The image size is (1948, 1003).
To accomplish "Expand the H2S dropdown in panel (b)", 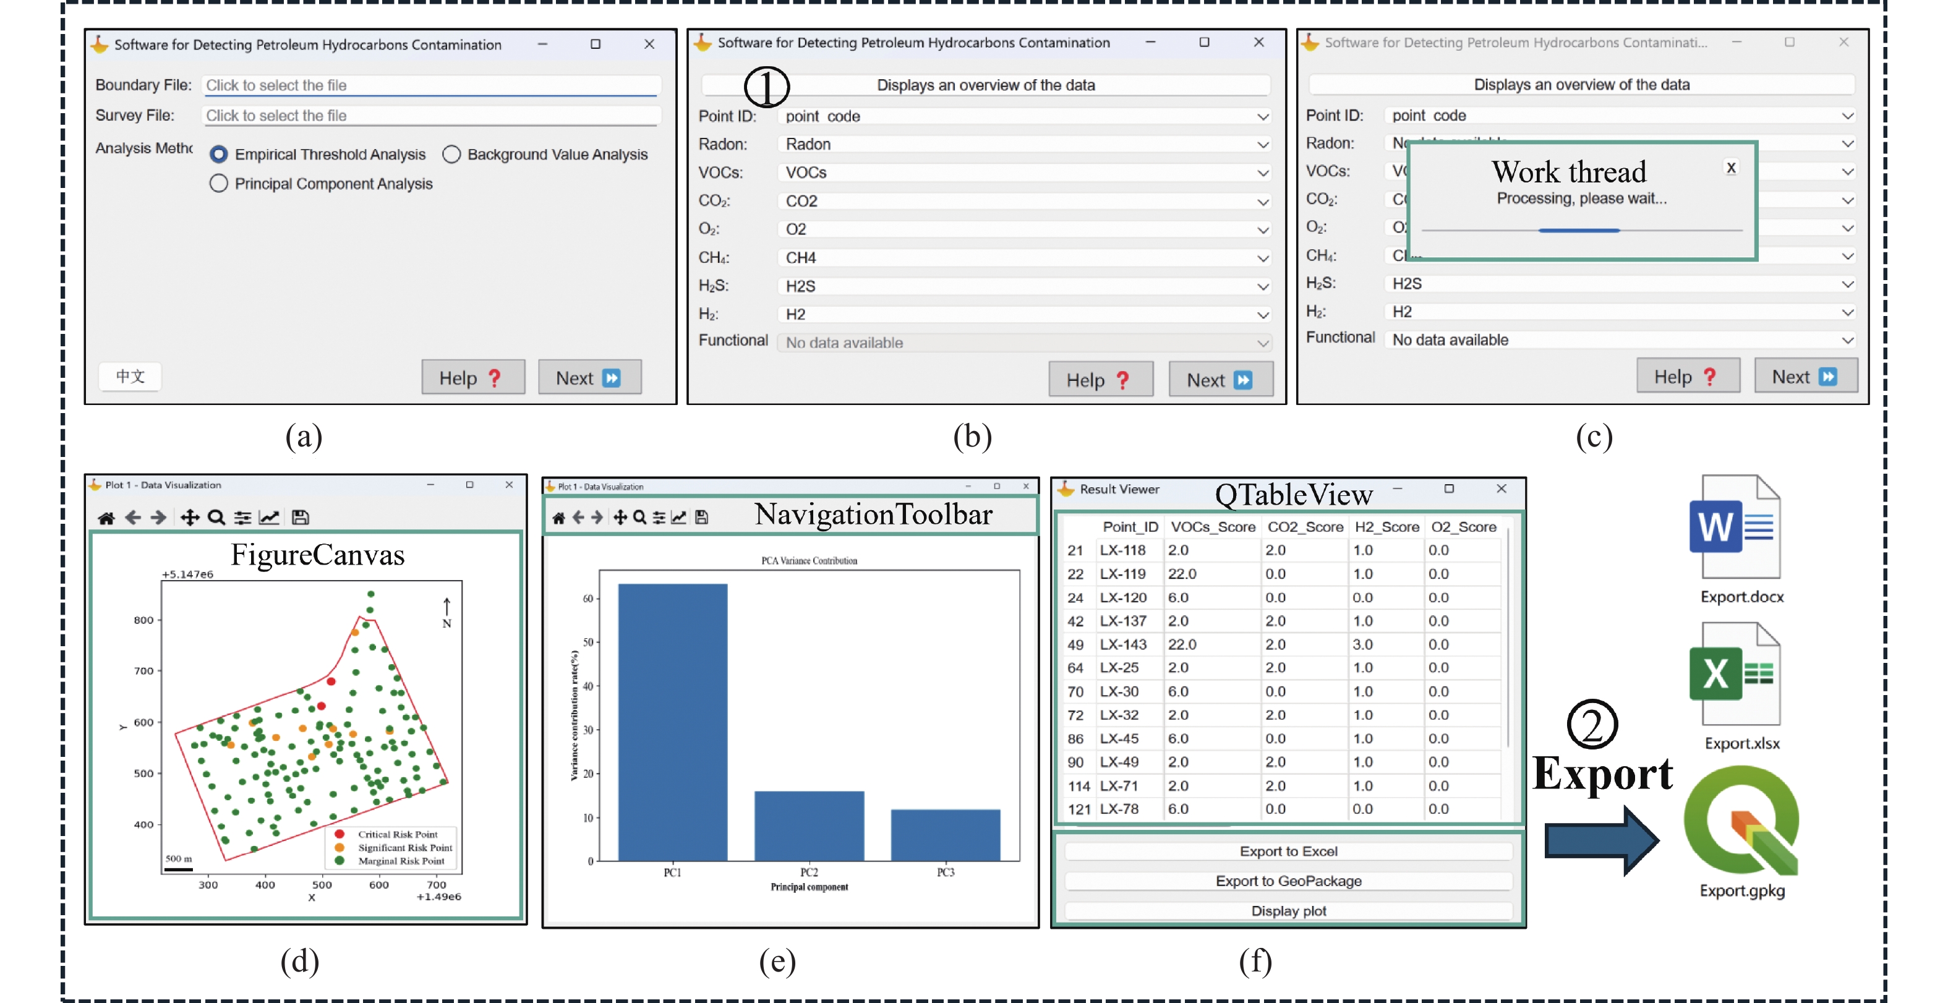I will click(1023, 286).
